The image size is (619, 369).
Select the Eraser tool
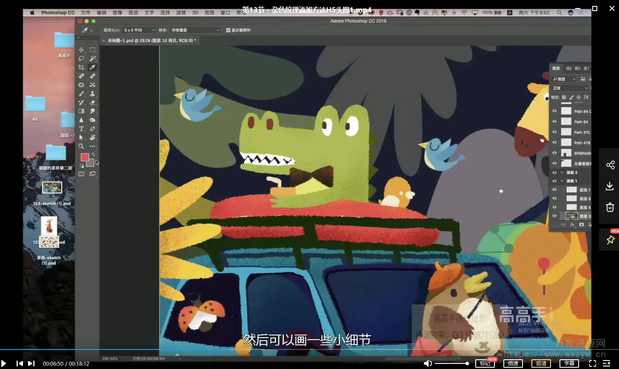point(92,103)
